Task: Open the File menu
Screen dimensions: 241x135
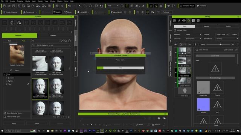Action: pyautogui.click(x=2, y=1)
